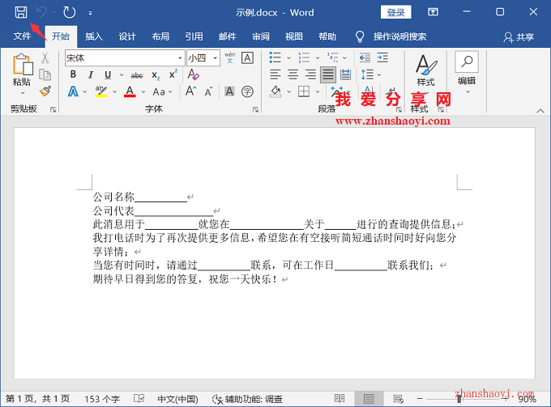Click the 153 个字 word count
The width and height of the screenshot is (551, 407).
pyautogui.click(x=102, y=399)
